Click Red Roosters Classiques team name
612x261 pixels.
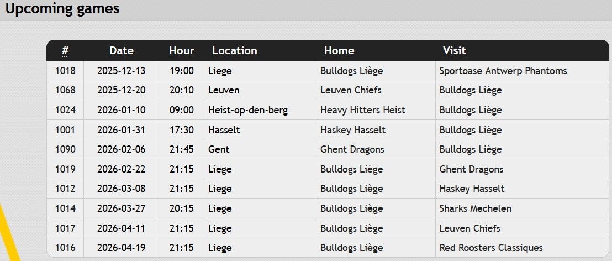[490, 248]
